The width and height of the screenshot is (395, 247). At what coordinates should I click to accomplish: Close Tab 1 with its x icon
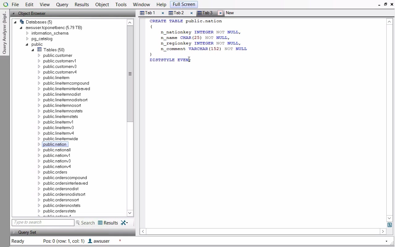coord(163,13)
